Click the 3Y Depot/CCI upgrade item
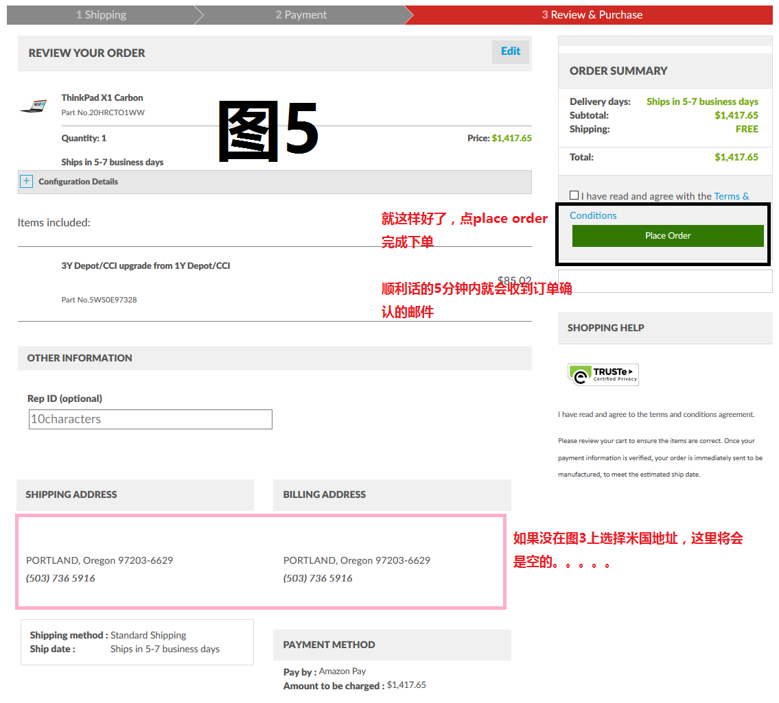Image resolution: width=779 pixels, height=703 pixels. (x=146, y=265)
